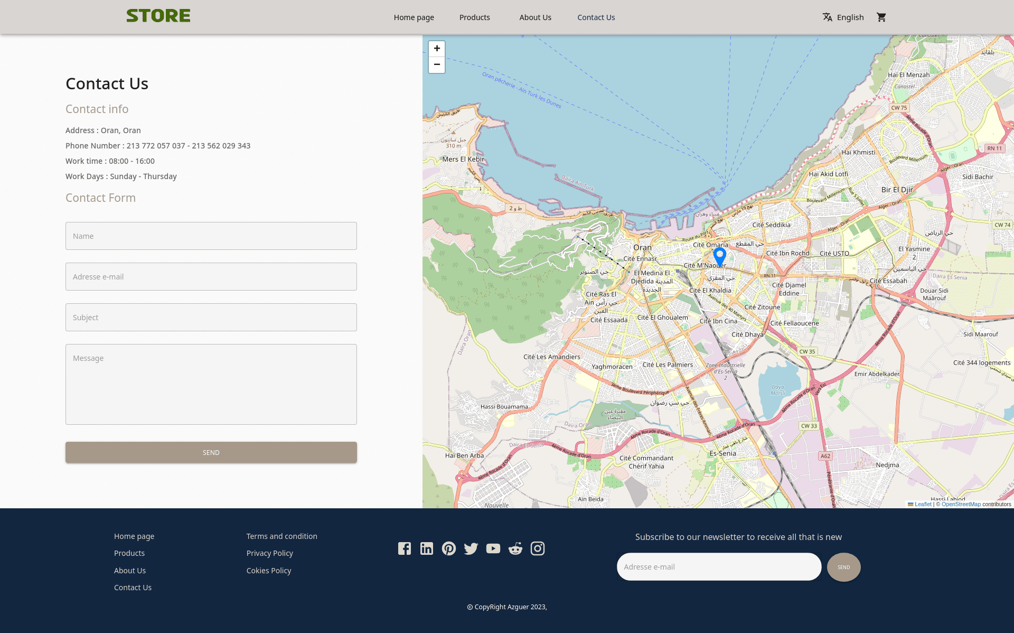The height and width of the screenshot is (633, 1014).
Task: Click the Name input field
Action: pyautogui.click(x=211, y=236)
